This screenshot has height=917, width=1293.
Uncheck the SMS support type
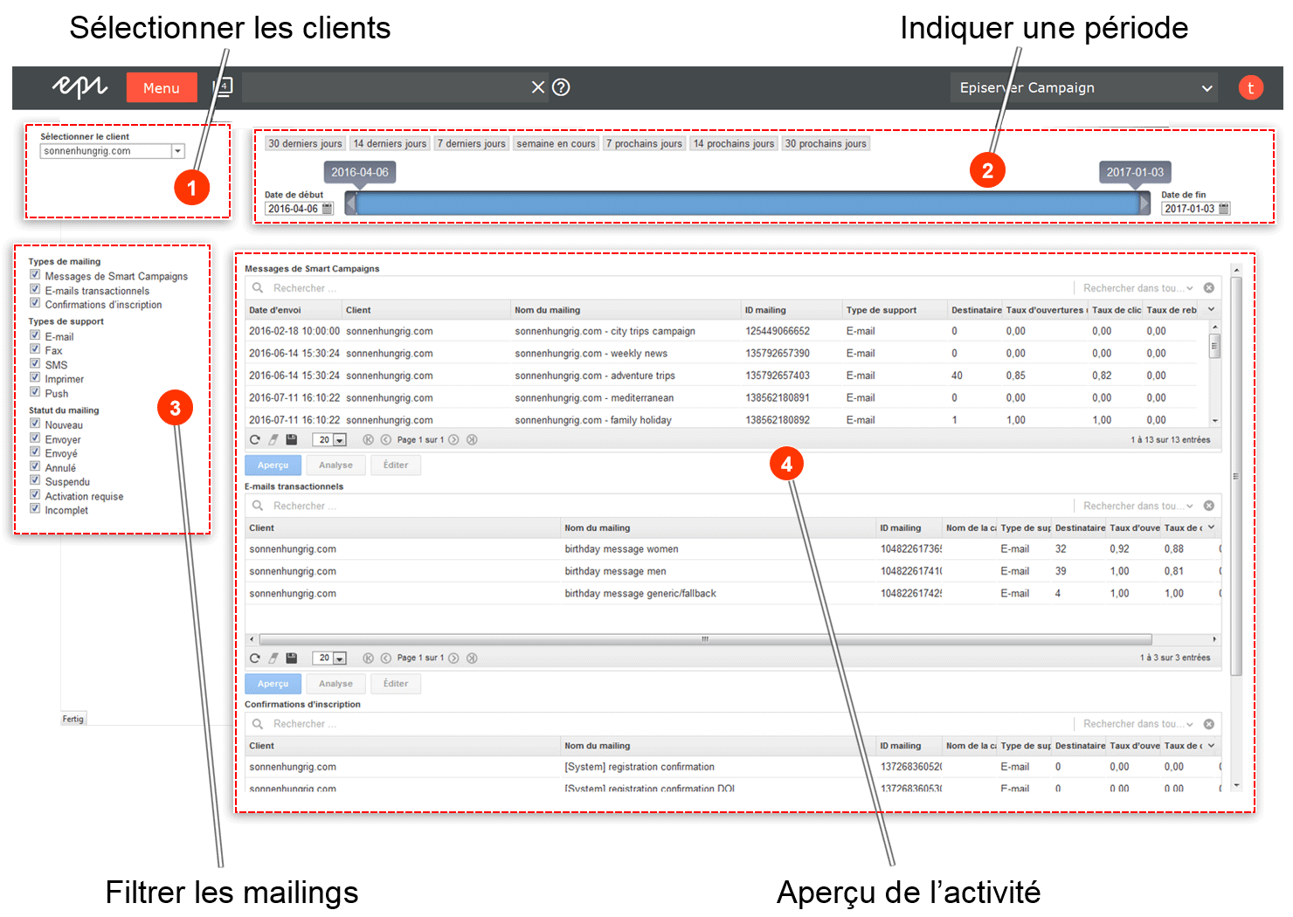[x=35, y=363]
